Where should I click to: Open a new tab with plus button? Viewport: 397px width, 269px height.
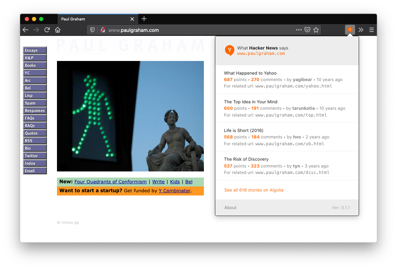coord(144,19)
